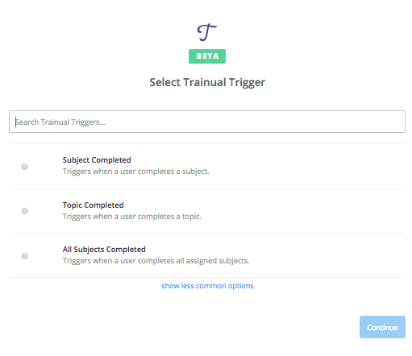Click the Subject Completed title text
412x356 pixels.
pos(97,160)
